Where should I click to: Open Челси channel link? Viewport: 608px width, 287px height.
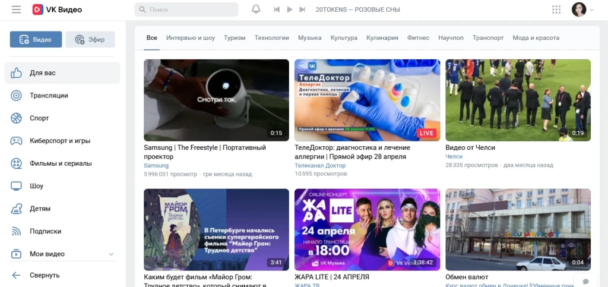454,156
